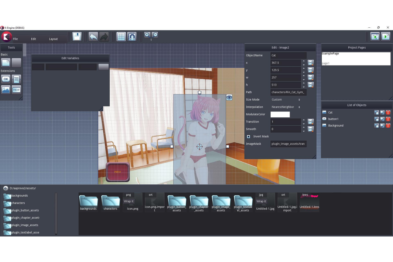Viewport: 393px width, 262px height.
Task: Select the OK button tool under Extensions
Action: click(6, 79)
